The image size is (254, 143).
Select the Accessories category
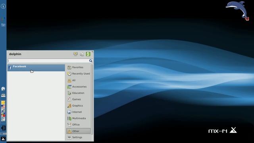(x=79, y=87)
